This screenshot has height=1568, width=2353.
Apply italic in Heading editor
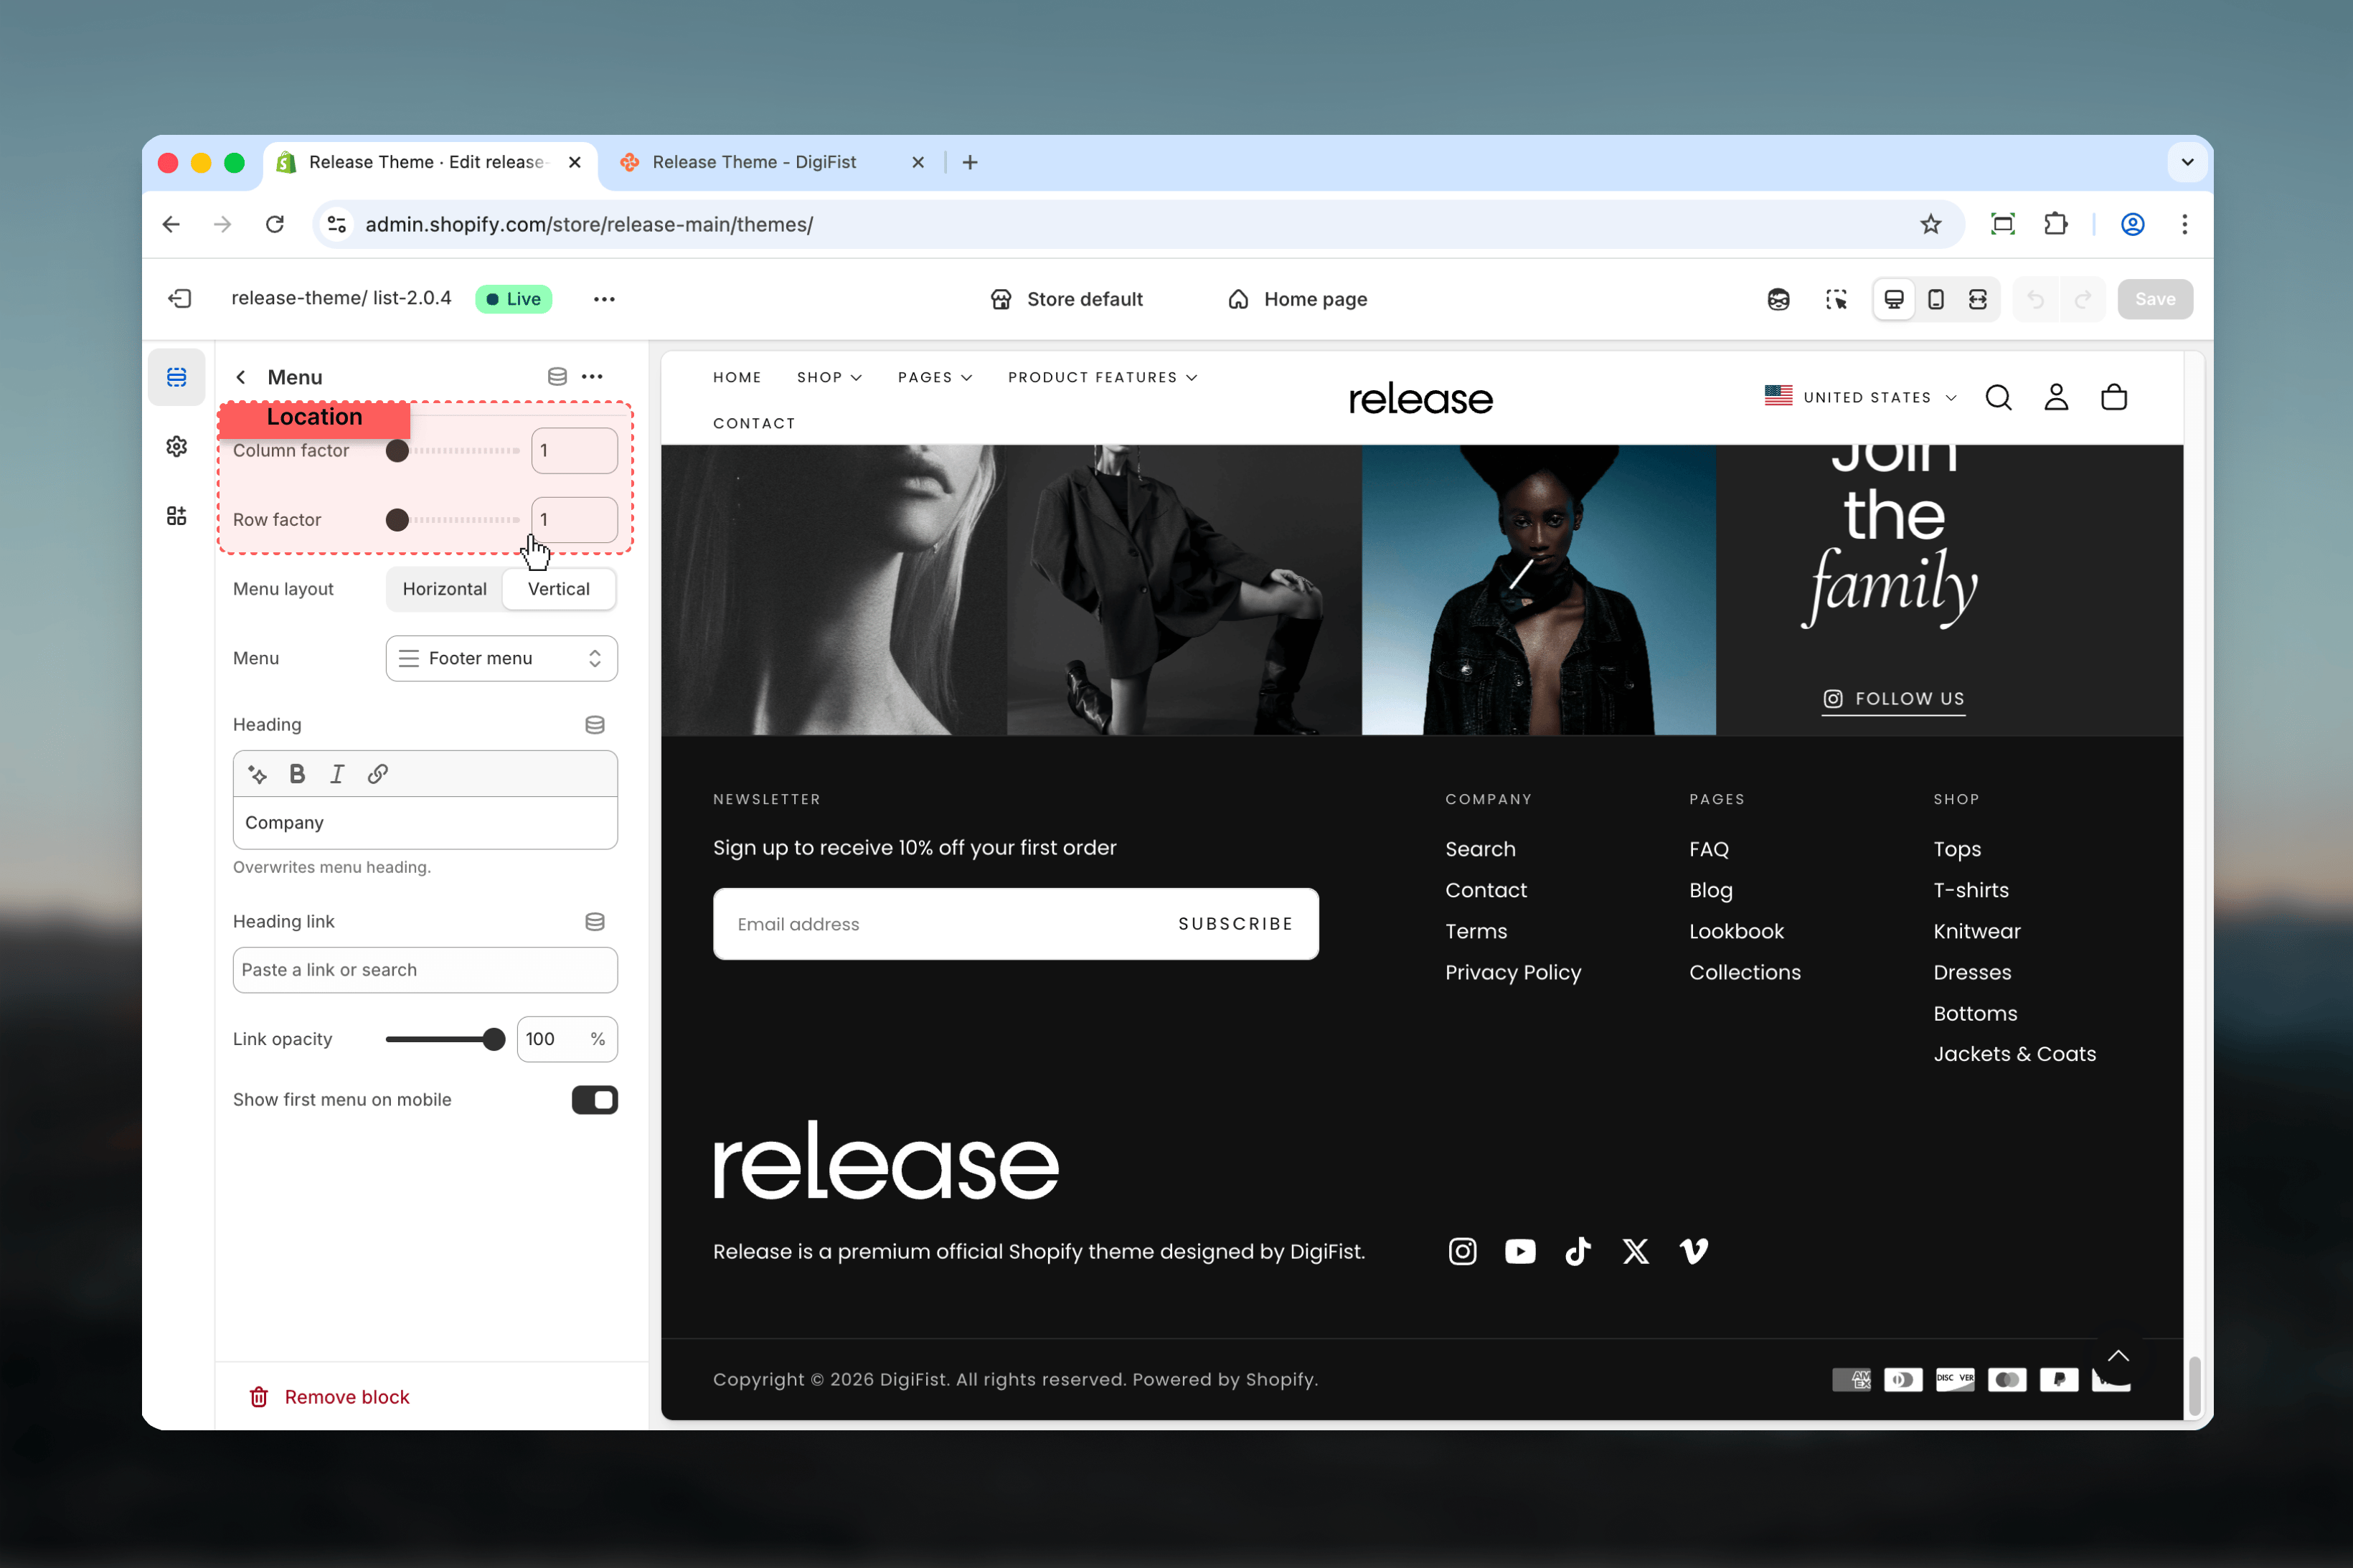(337, 774)
